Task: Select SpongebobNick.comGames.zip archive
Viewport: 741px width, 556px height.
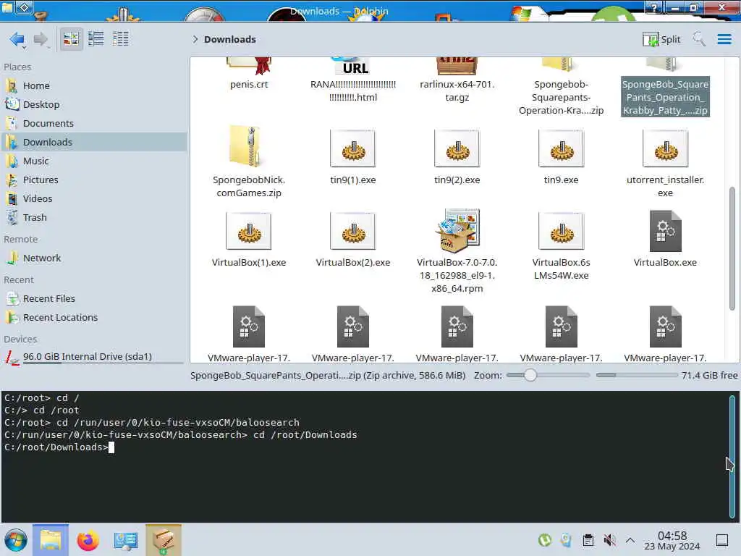Action: tap(249, 161)
